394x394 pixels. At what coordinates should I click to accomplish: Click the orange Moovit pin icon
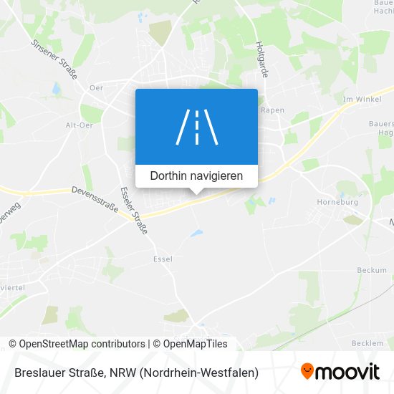(x=307, y=371)
